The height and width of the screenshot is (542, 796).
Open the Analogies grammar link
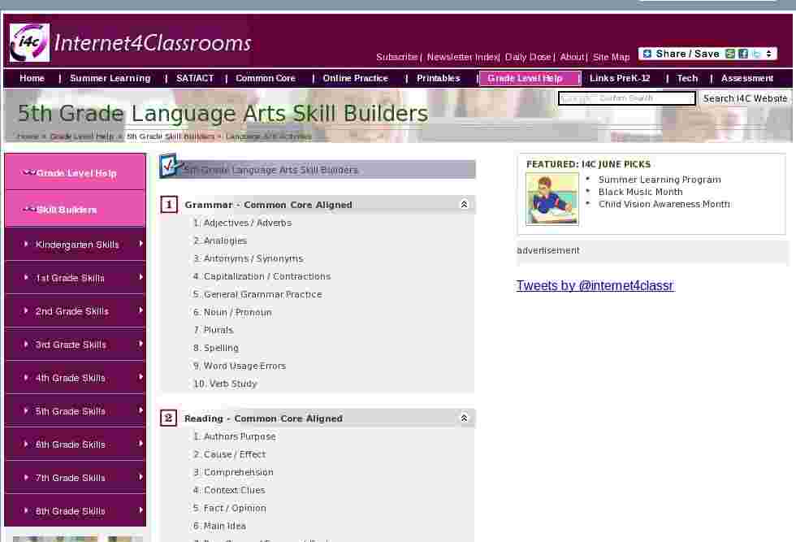(225, 241)
